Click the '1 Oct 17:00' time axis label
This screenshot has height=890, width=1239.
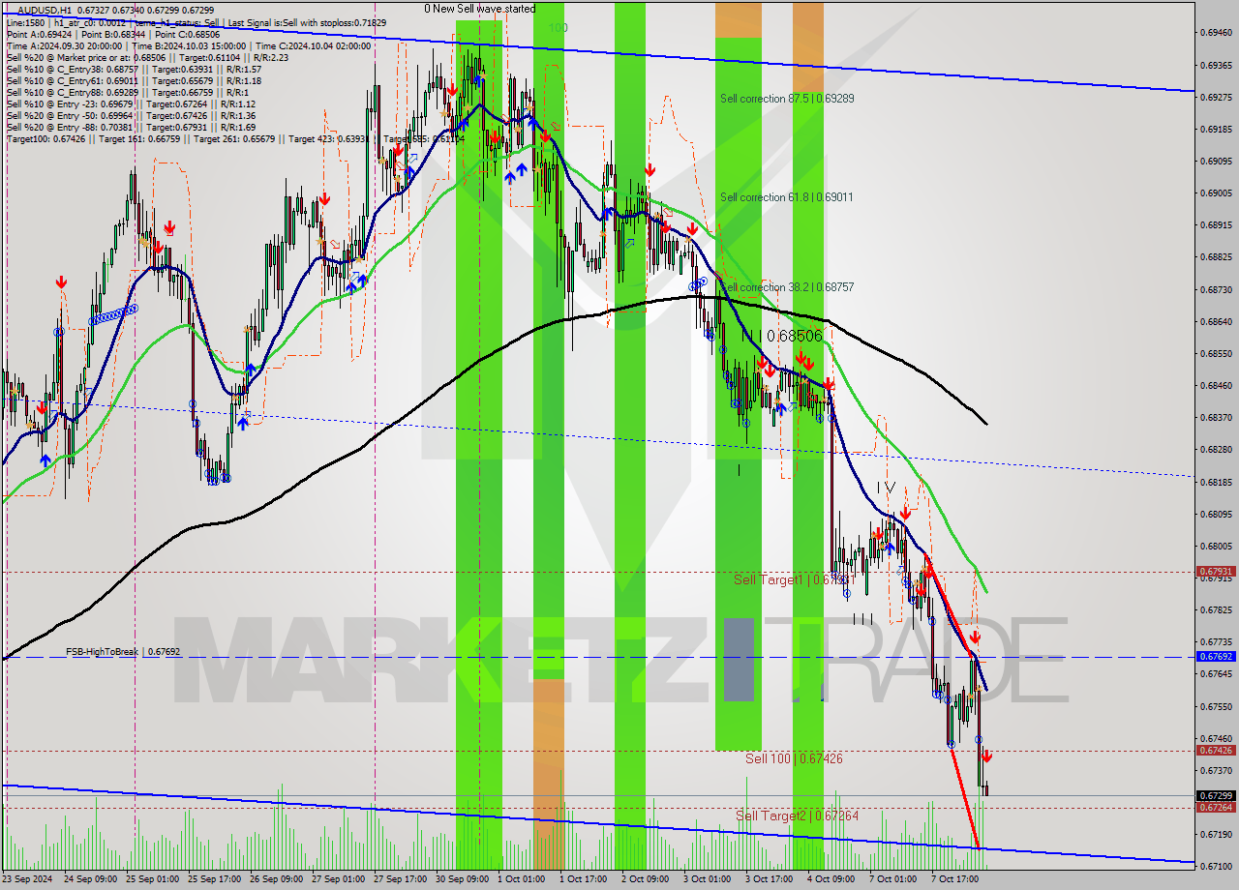pyautogui.click(x=584, y=879)
